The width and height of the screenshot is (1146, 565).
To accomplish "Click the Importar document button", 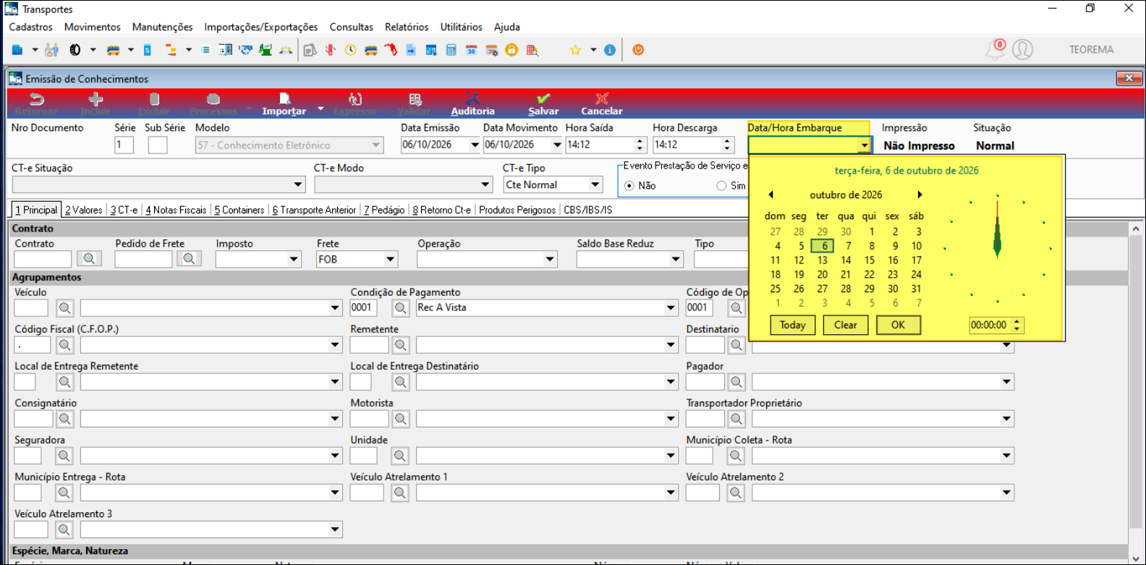I will tap(284, 104).
